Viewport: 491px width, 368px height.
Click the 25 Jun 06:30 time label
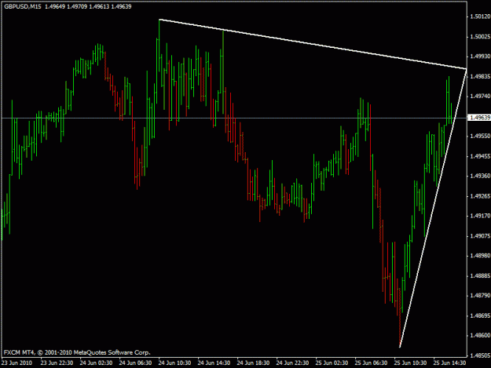pyautogui.click(x=371, y=363)
